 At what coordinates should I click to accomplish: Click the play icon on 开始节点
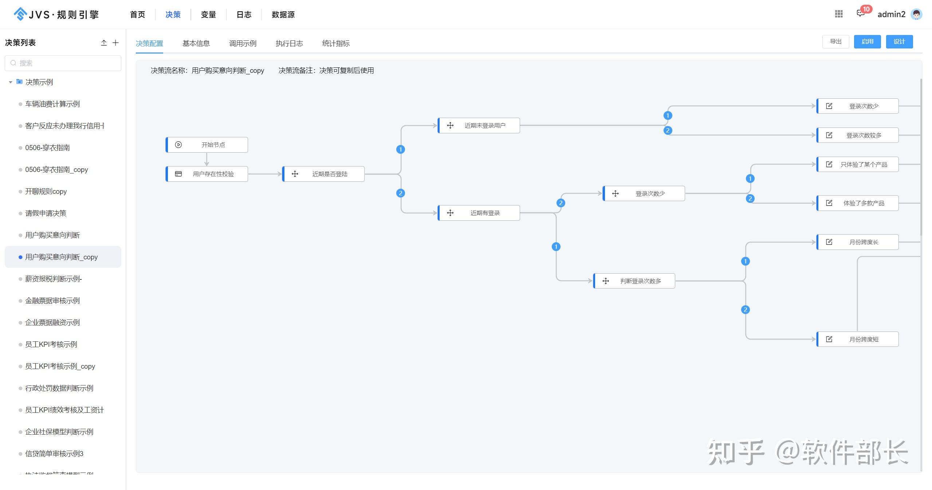click(x=178, y=145)
